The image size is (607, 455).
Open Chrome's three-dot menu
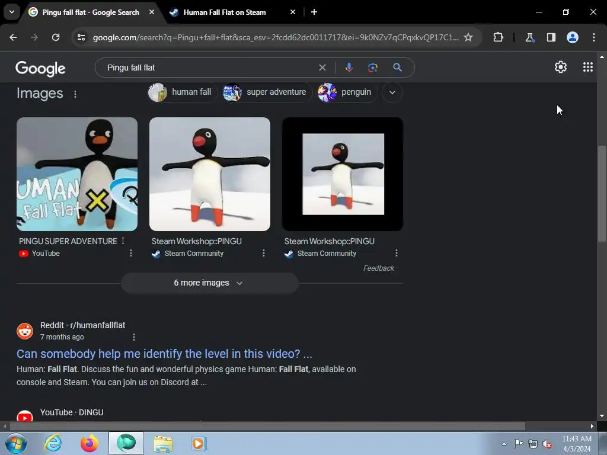click(593, 37)
